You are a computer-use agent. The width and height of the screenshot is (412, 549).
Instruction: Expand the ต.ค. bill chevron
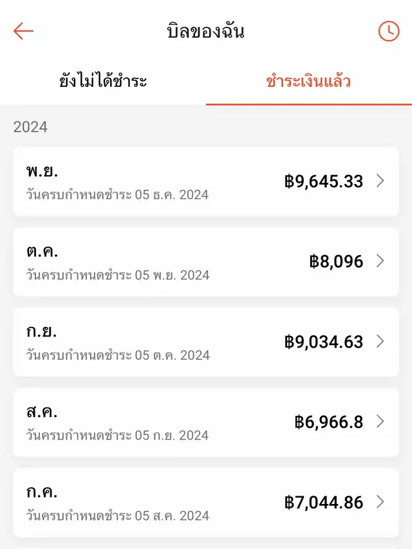380,261
